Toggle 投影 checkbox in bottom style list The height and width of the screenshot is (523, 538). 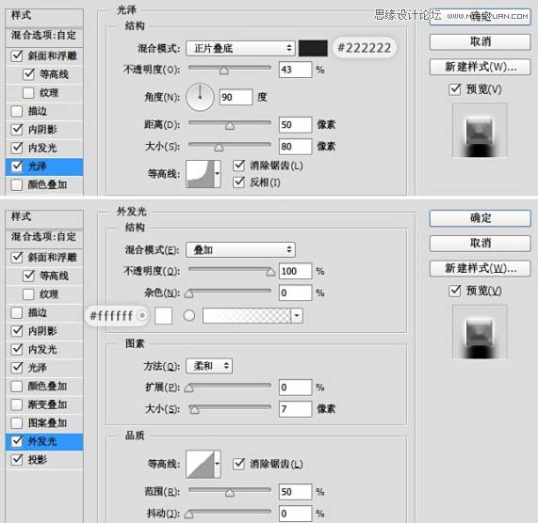[x=17, y=460]
